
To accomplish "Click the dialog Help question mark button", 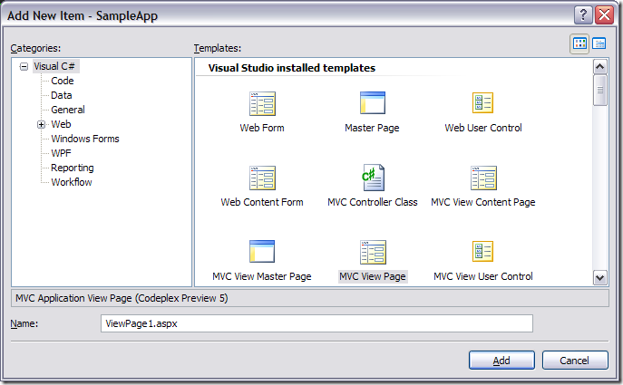I will point(583,15).
